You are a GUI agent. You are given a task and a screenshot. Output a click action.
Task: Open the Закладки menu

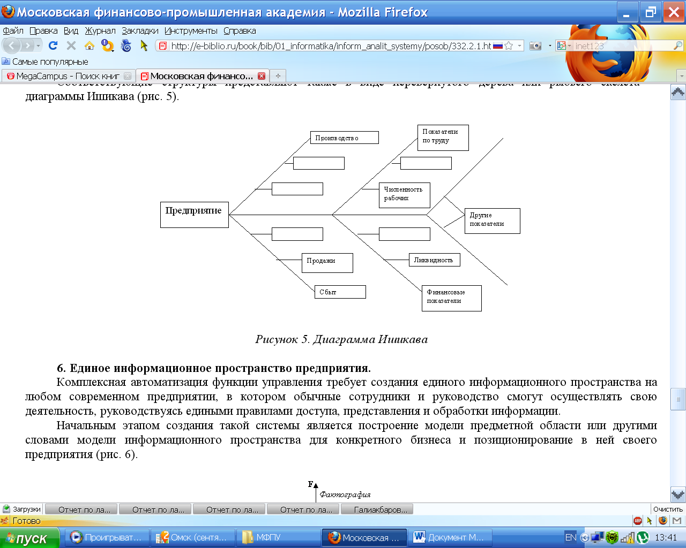pos(140,31)
